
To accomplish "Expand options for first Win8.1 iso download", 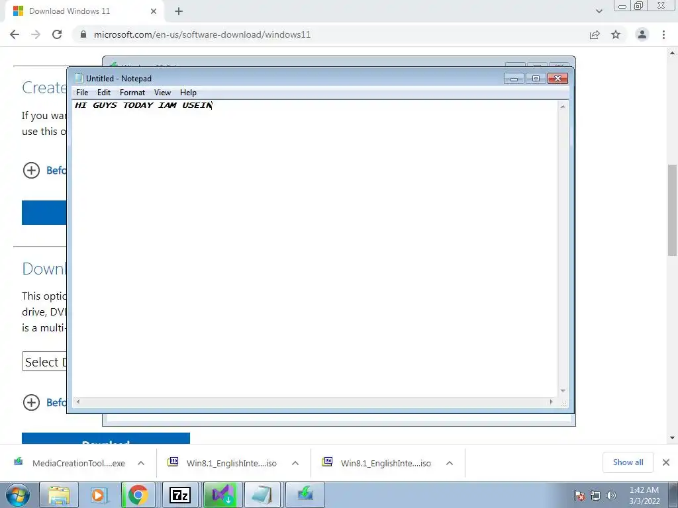I will (x=295, y=463).
